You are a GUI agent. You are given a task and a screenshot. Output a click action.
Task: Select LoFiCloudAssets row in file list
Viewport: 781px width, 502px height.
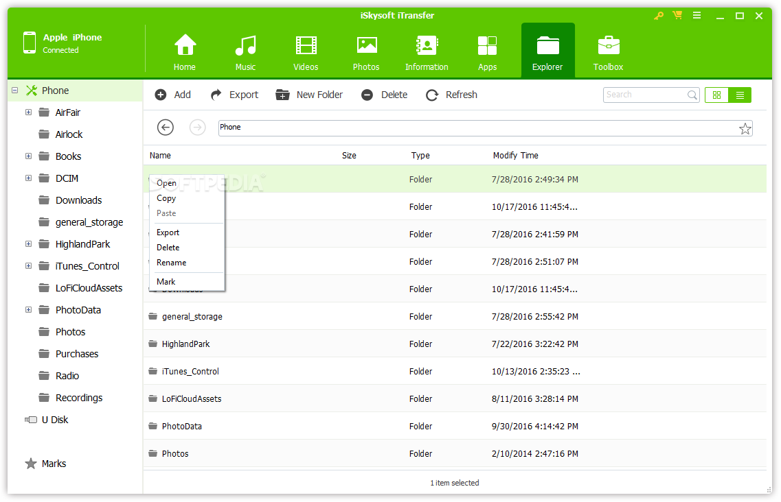pyautogui.click(x=455, y=398)
